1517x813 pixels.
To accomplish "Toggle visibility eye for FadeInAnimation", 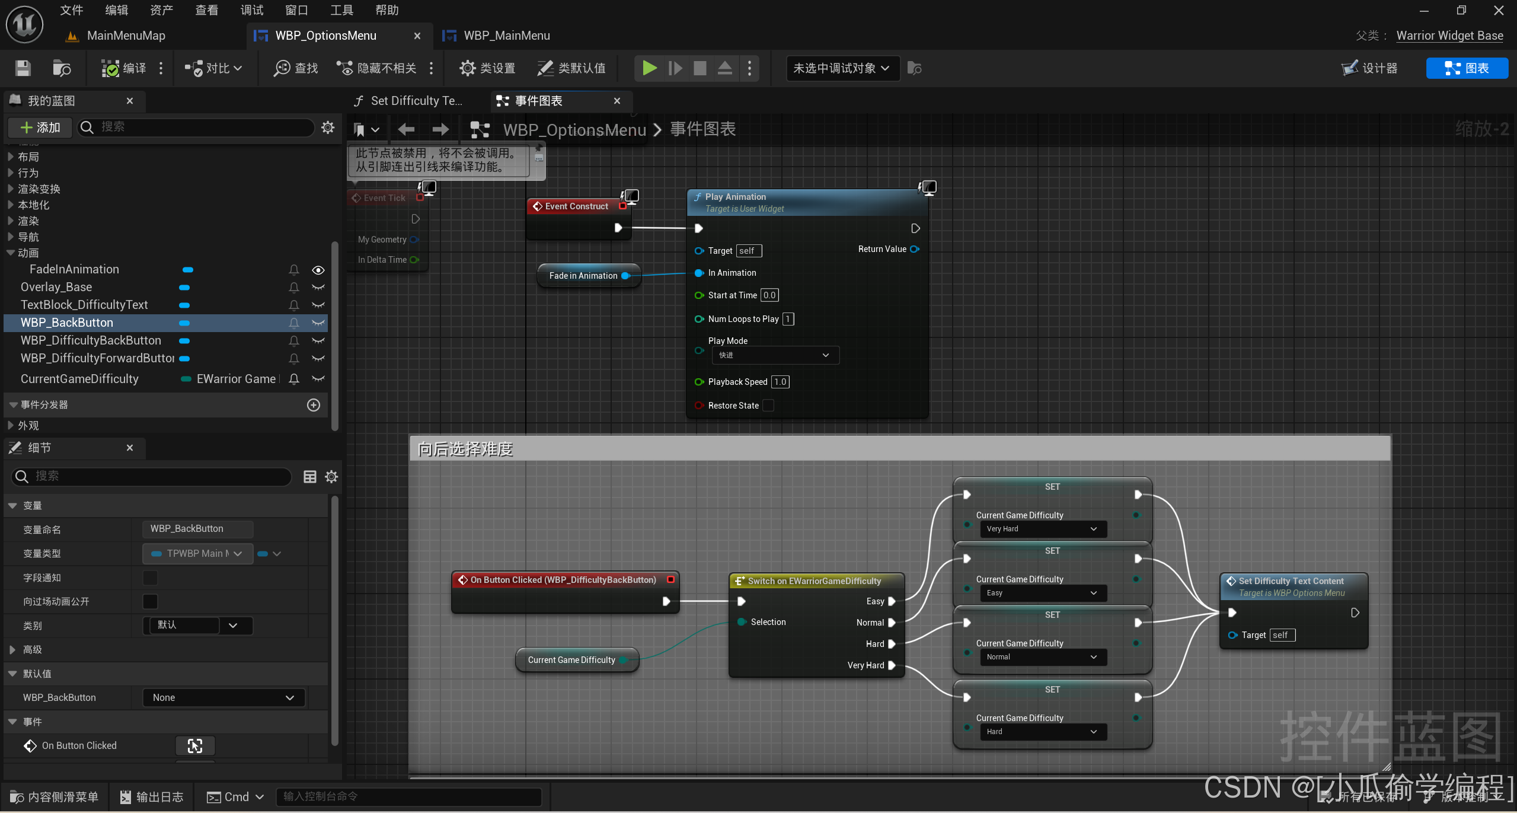I will pos(318,270).
